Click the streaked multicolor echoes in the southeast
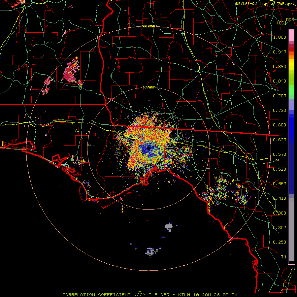The image size is (297, 297). [225, 190]
